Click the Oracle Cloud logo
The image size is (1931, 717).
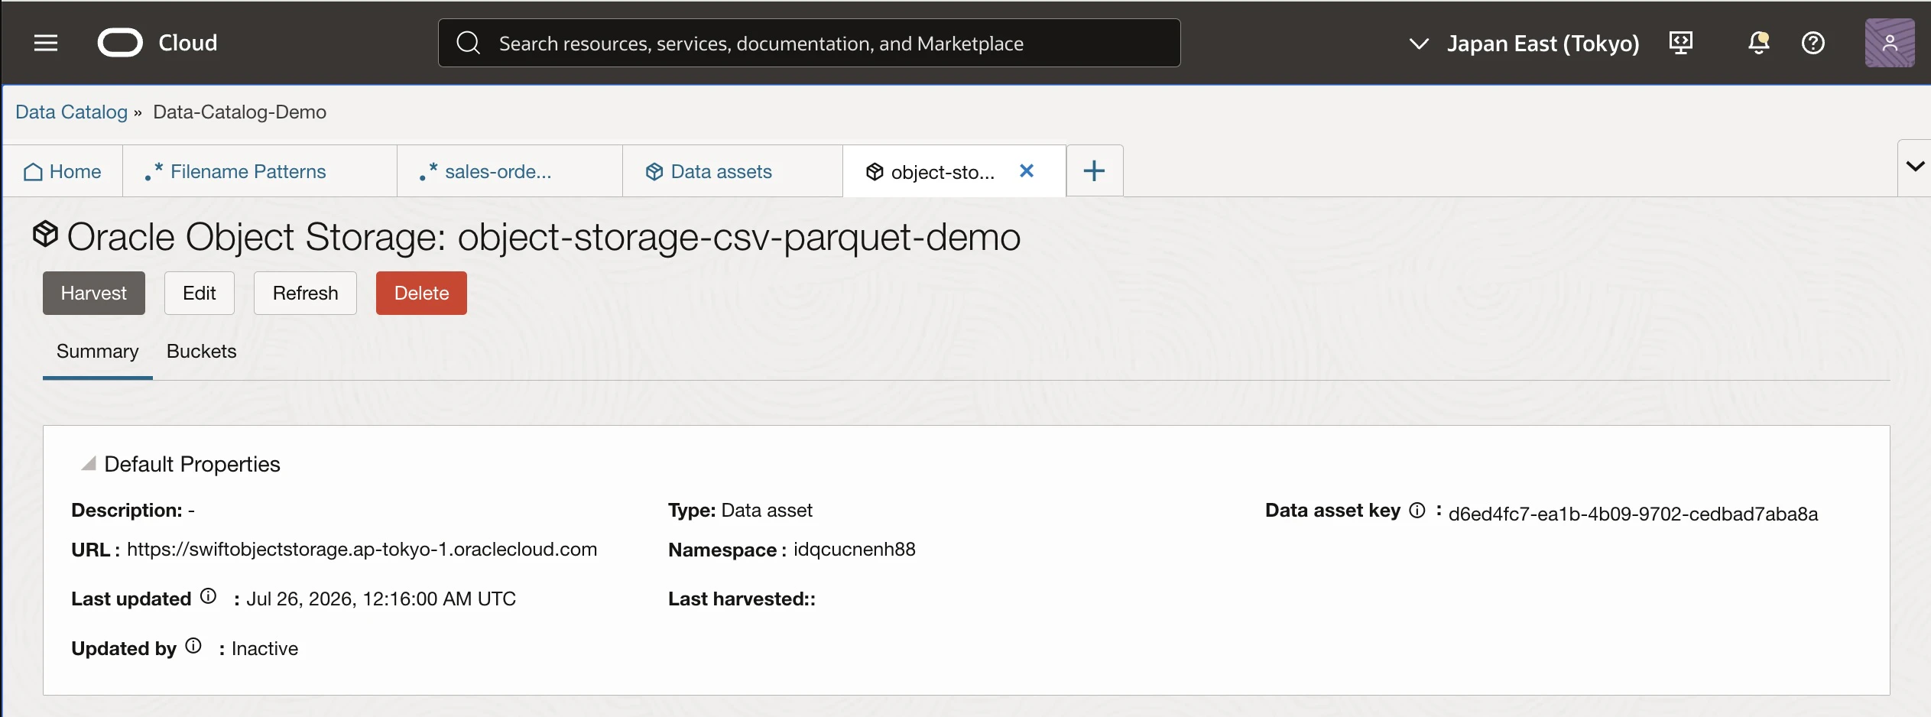(x=120, y=43)
